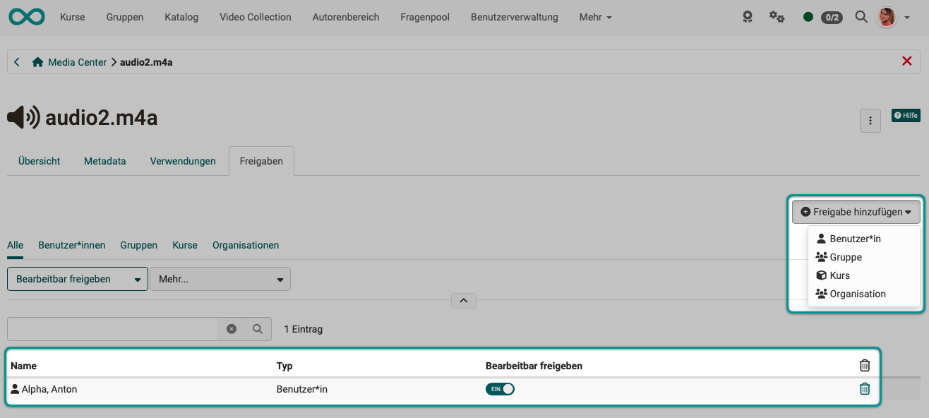Collapse the filter section with chevron up
The height and width of the screenshot is (418, 929).
click(464, 301)
